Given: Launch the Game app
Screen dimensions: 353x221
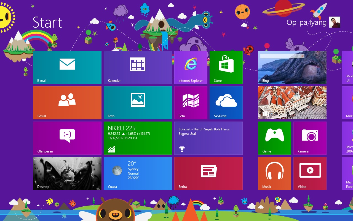Looking at the screenshot, I should tap(274, 138).
